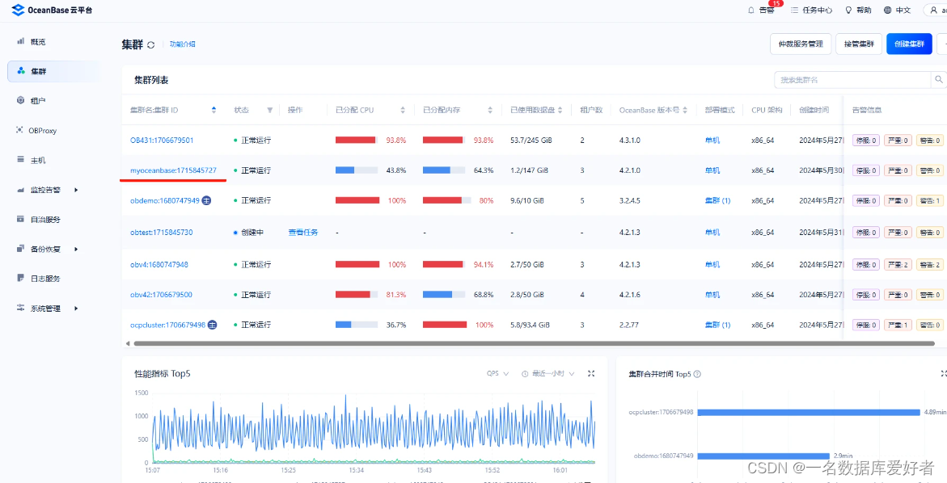Click the OB431 CPU usage bar 93.8%
947x483 pixels.
(357, 140)
